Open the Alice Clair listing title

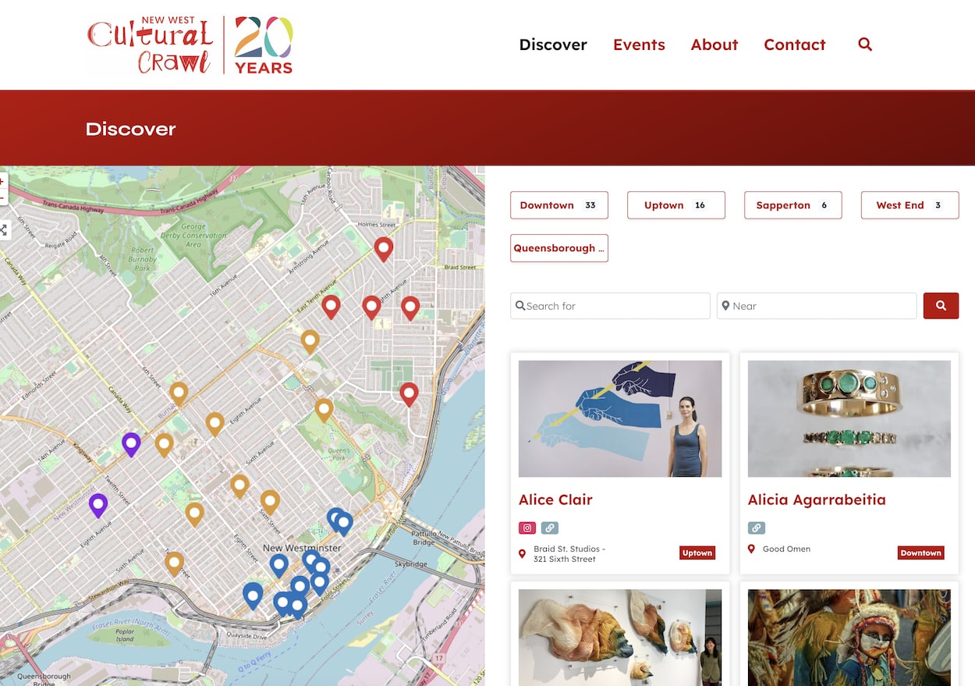pos(555,499)
